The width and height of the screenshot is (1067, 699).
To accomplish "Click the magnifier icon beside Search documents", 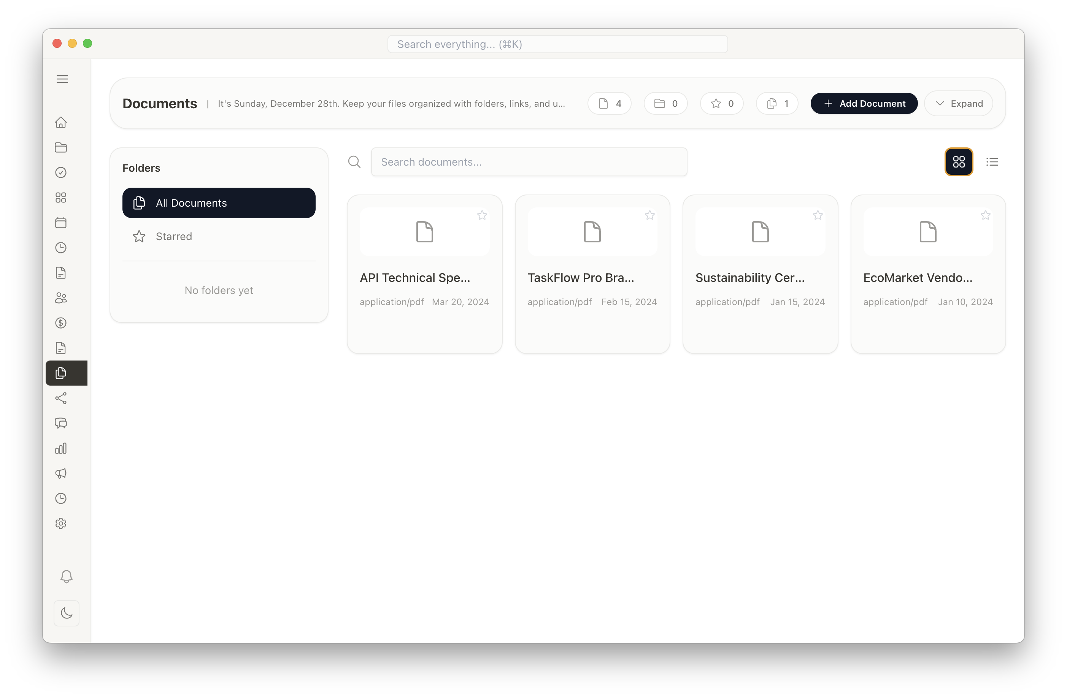I will click(354, 162).
